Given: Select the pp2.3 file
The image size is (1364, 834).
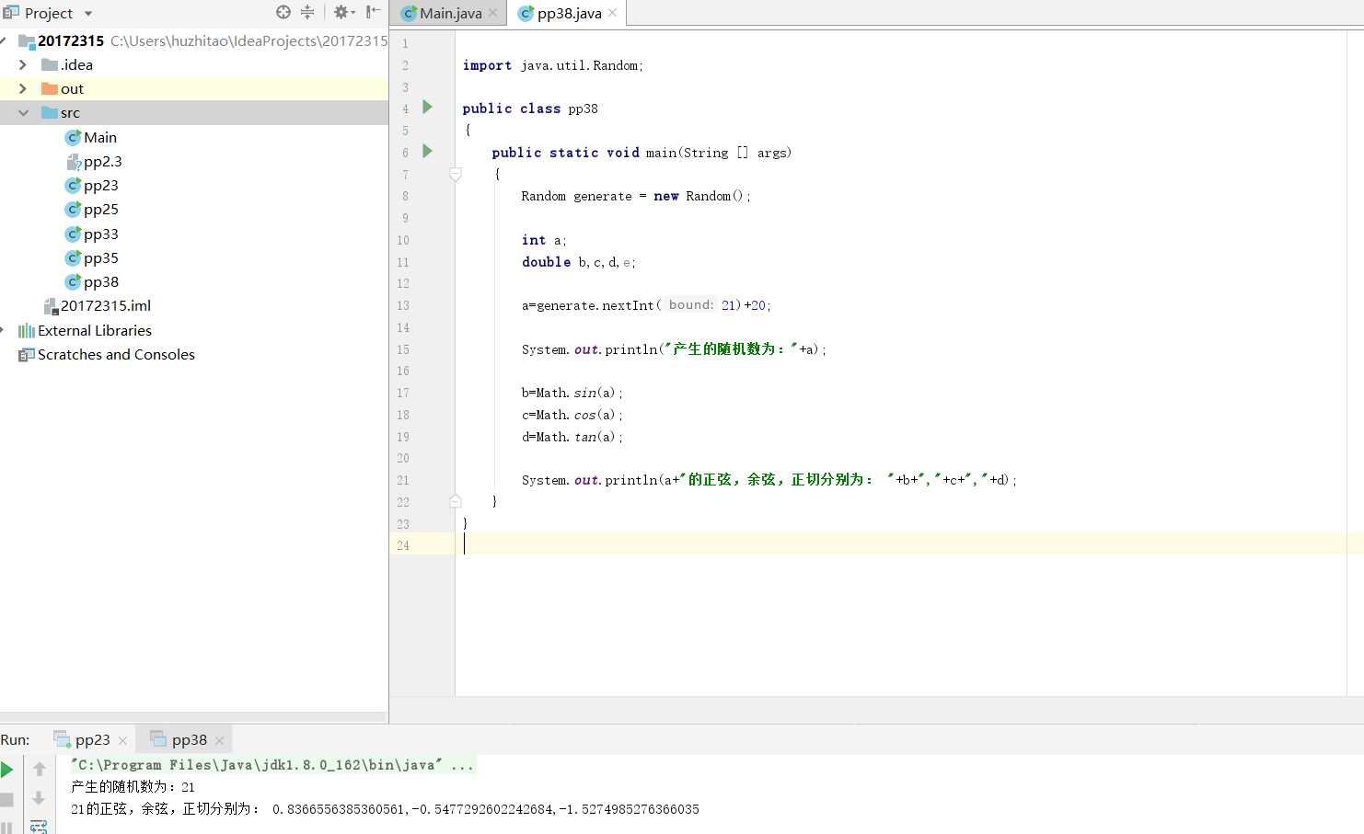Looking at the screenshot, I should point(94,161).
